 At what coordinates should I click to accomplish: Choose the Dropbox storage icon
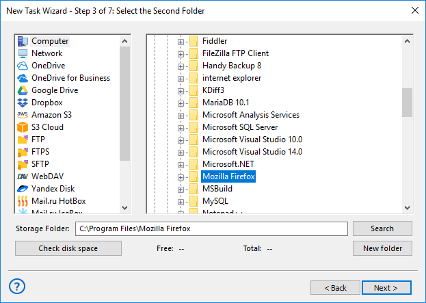tap(23, 103)
